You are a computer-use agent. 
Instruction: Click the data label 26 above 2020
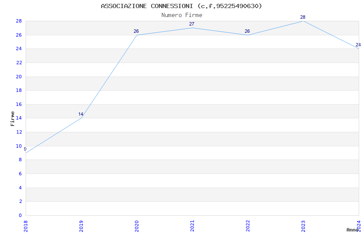(136, 31)
